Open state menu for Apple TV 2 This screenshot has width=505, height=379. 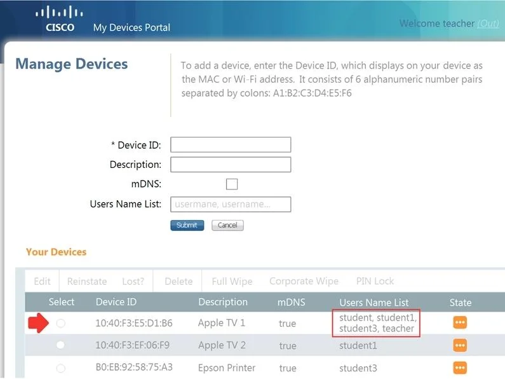coord(460,345)
